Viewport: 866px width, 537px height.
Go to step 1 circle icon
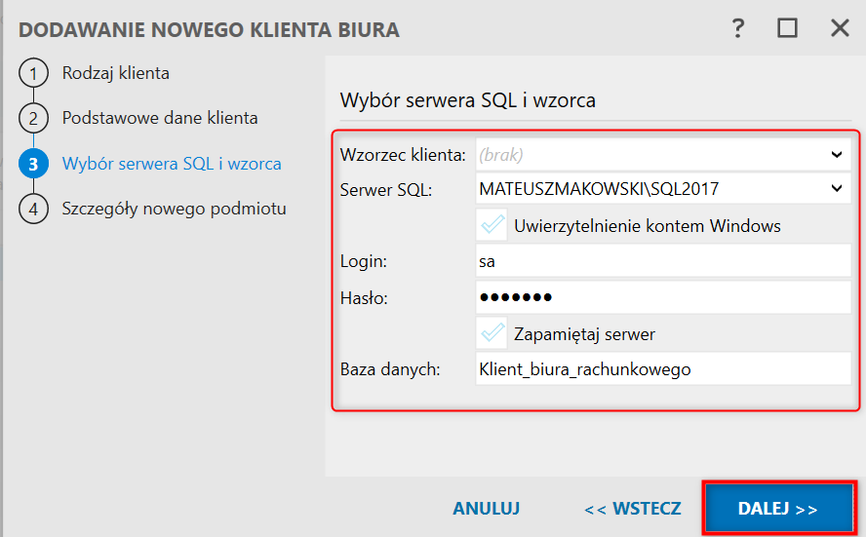33,73
